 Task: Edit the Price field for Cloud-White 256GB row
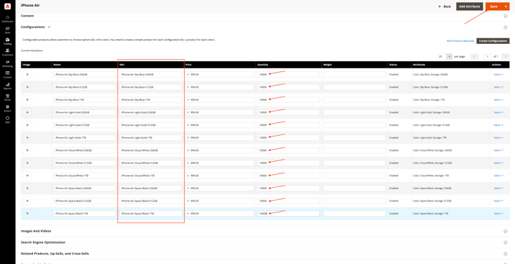click(220, 150)
